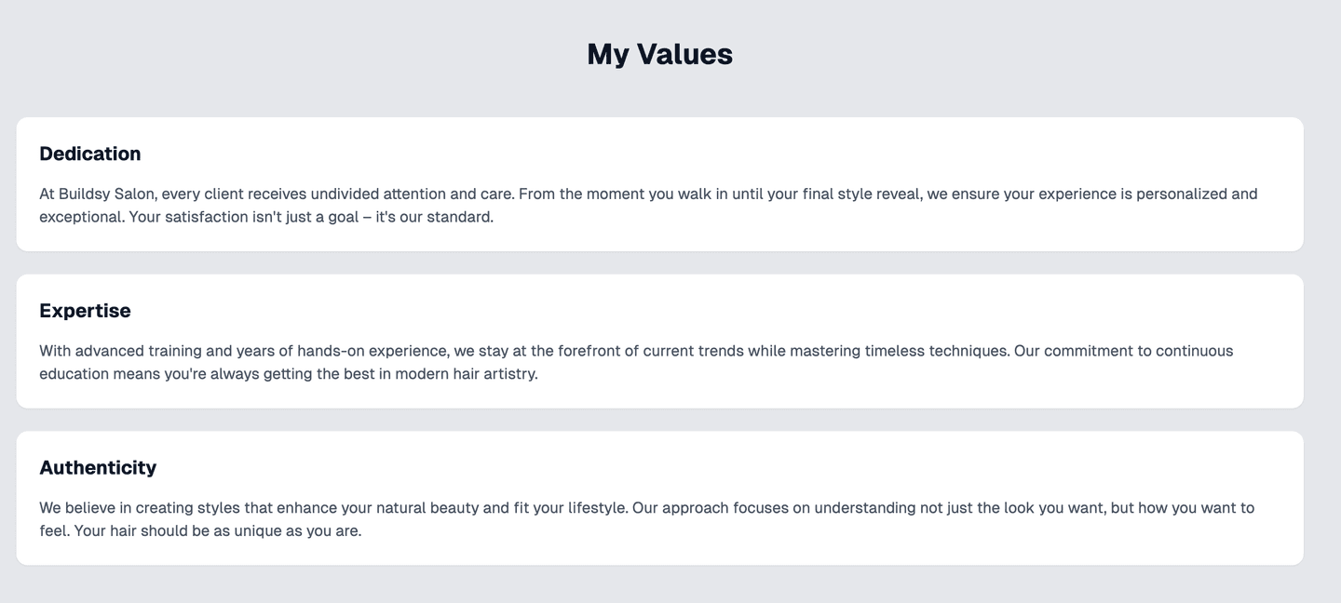
Task: Select the Authenticity card heading
Action: point(98,467)
